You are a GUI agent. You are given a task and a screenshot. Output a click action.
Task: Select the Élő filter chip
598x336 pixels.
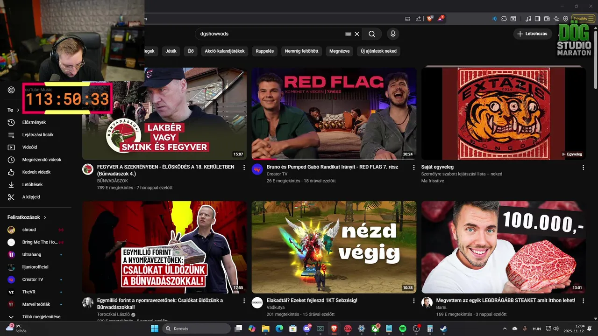[191, 51]
